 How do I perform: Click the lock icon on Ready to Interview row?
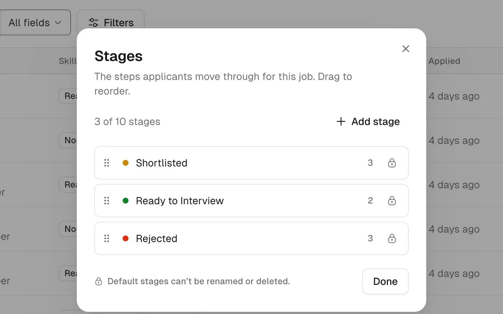(x=392, y=201)
